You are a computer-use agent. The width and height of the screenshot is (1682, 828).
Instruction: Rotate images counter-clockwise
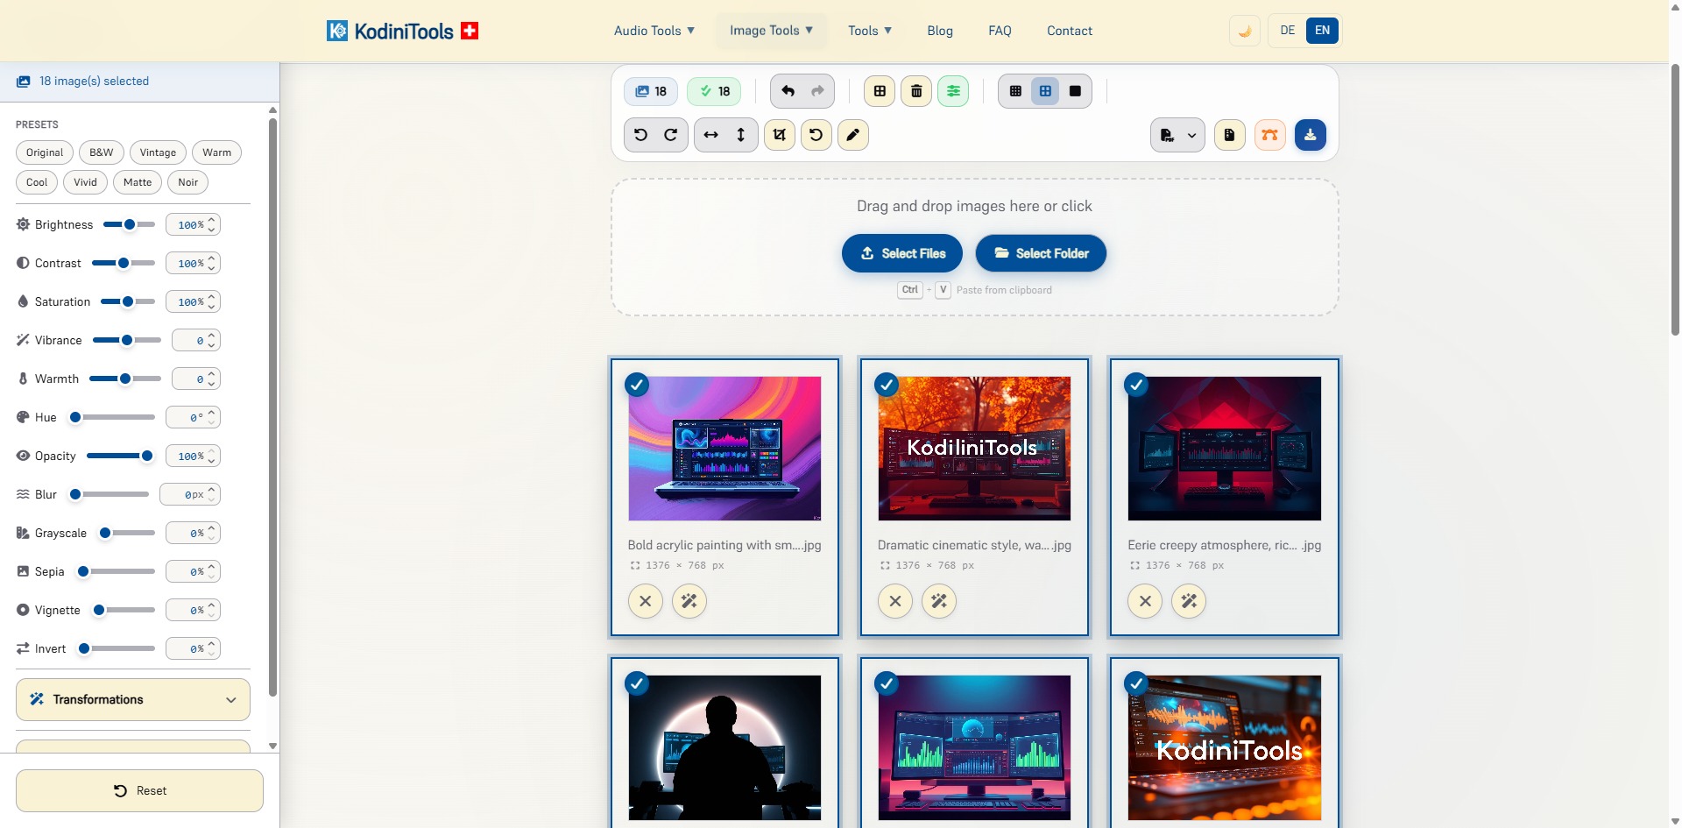(641, 135)
